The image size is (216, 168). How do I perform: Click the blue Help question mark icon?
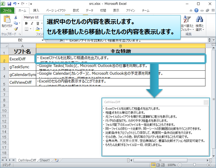[196, 10]
